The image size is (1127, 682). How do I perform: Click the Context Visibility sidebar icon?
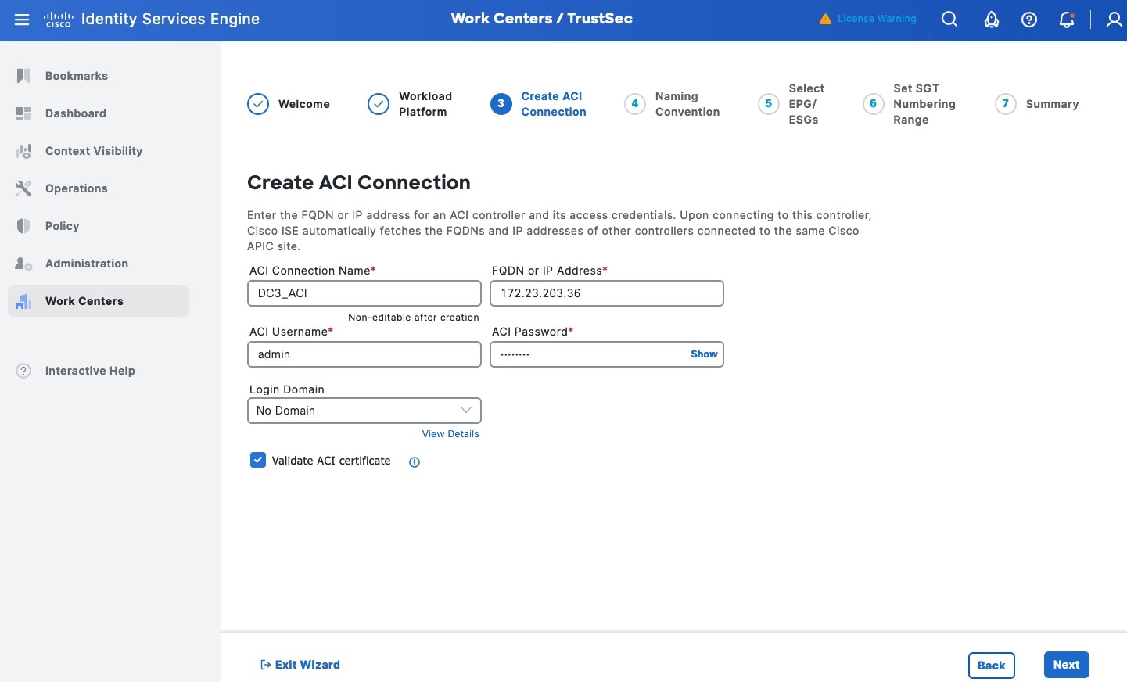click(23, 151)
